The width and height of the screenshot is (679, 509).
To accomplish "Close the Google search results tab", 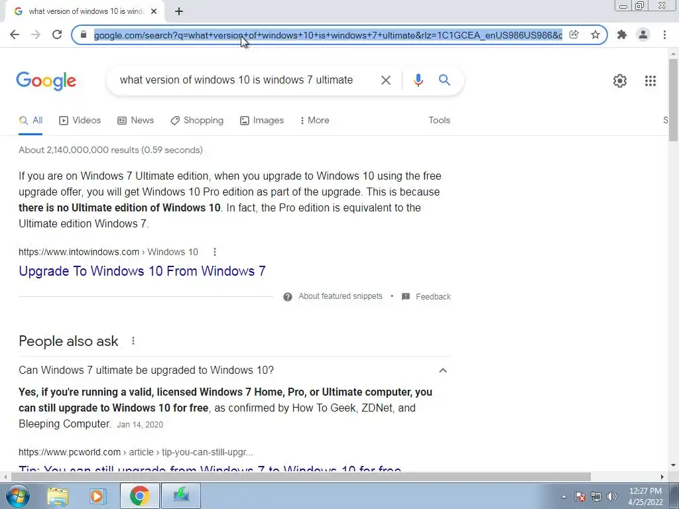I will (x=154, y=11).
